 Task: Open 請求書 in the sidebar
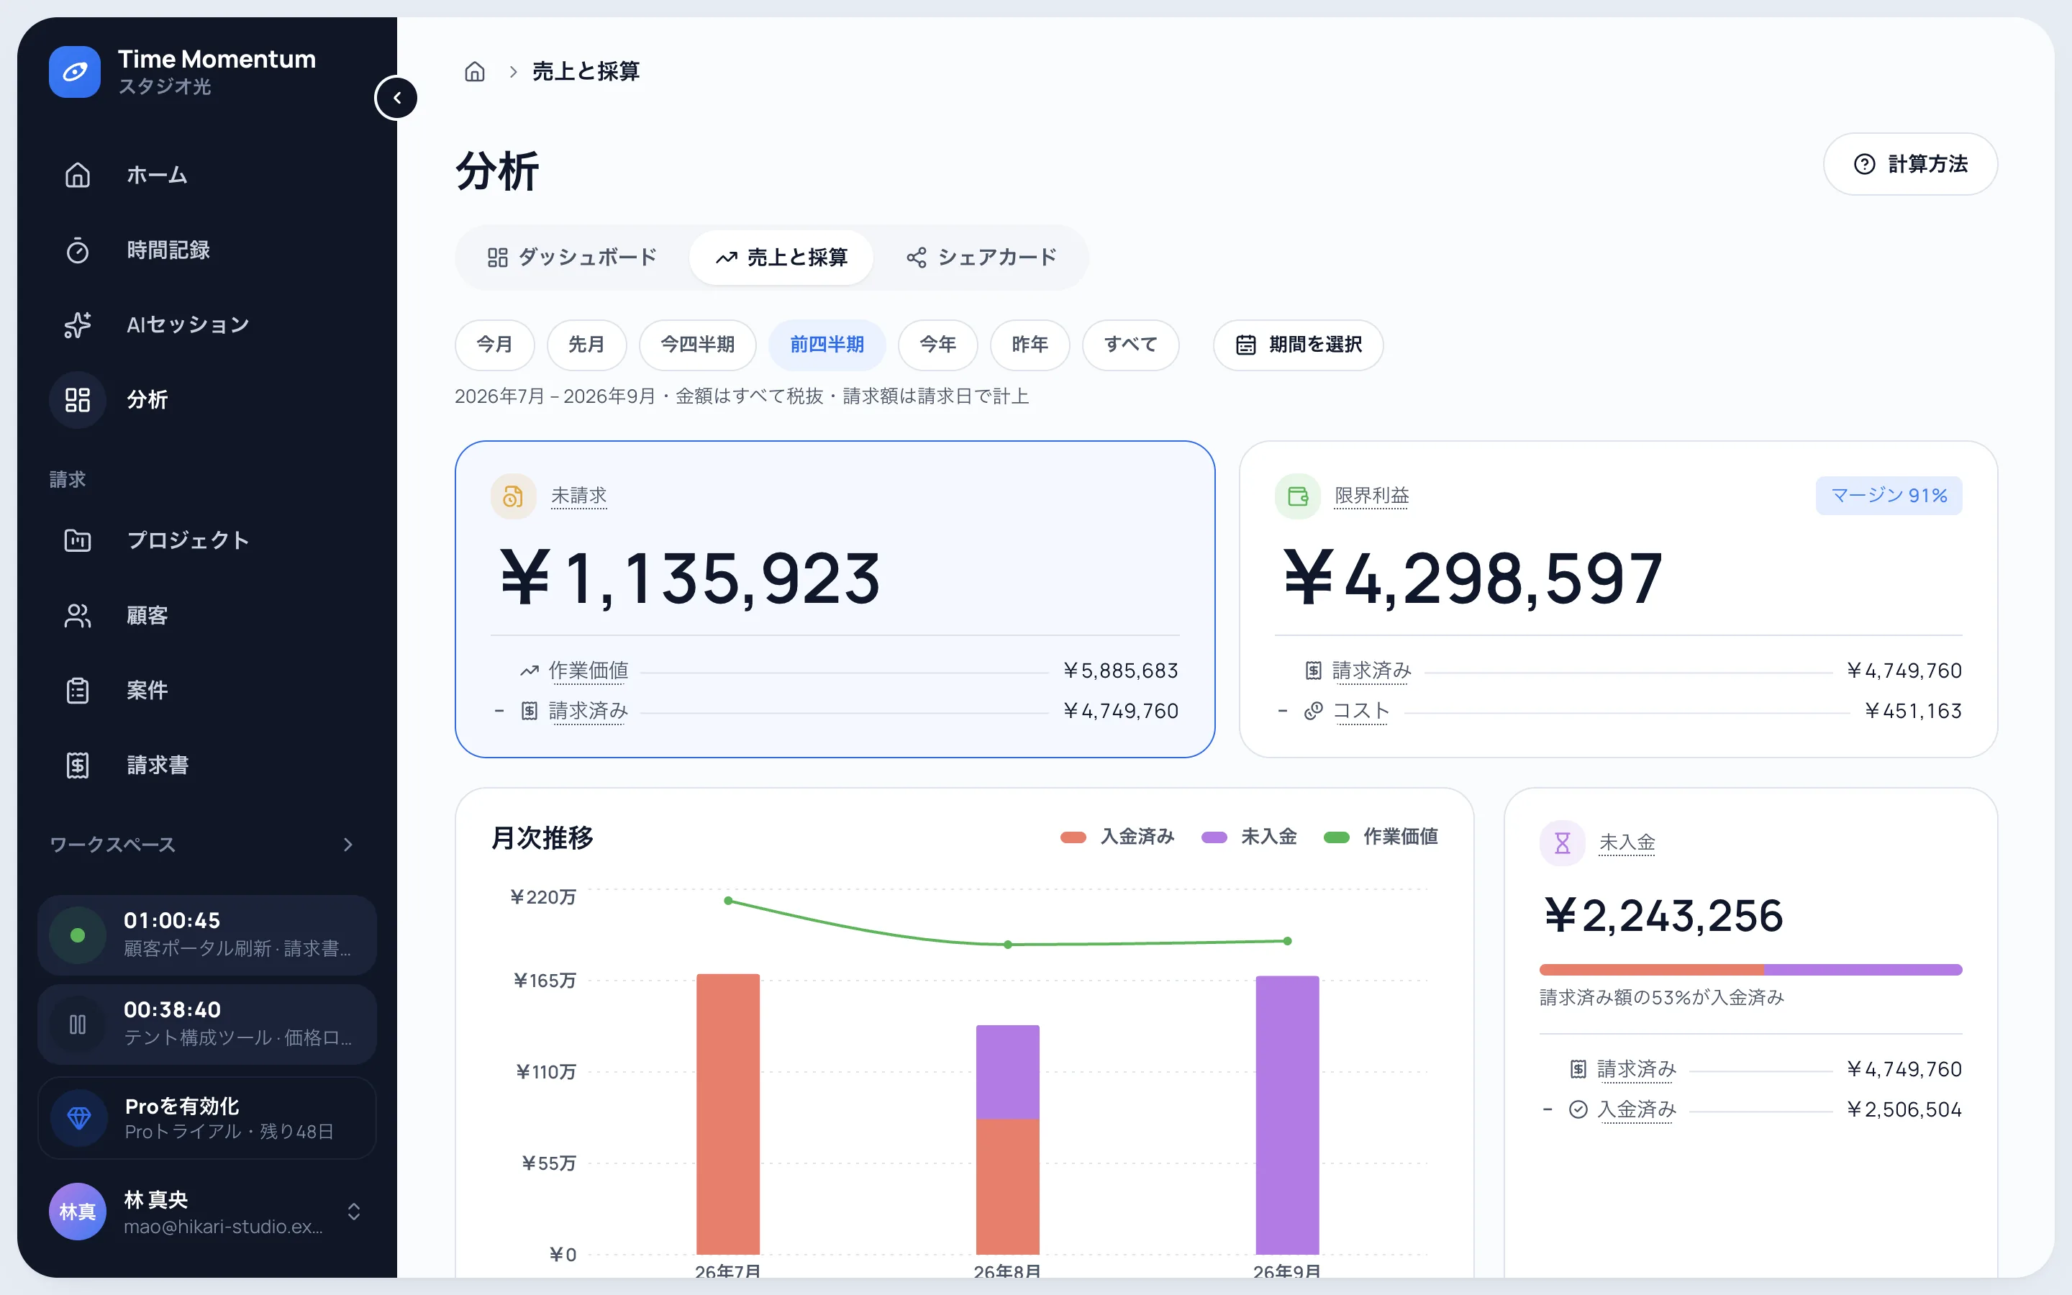(x=207, y=765)
